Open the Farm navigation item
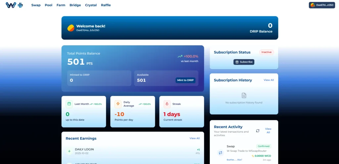339x164 pixels. coord(61,5)
